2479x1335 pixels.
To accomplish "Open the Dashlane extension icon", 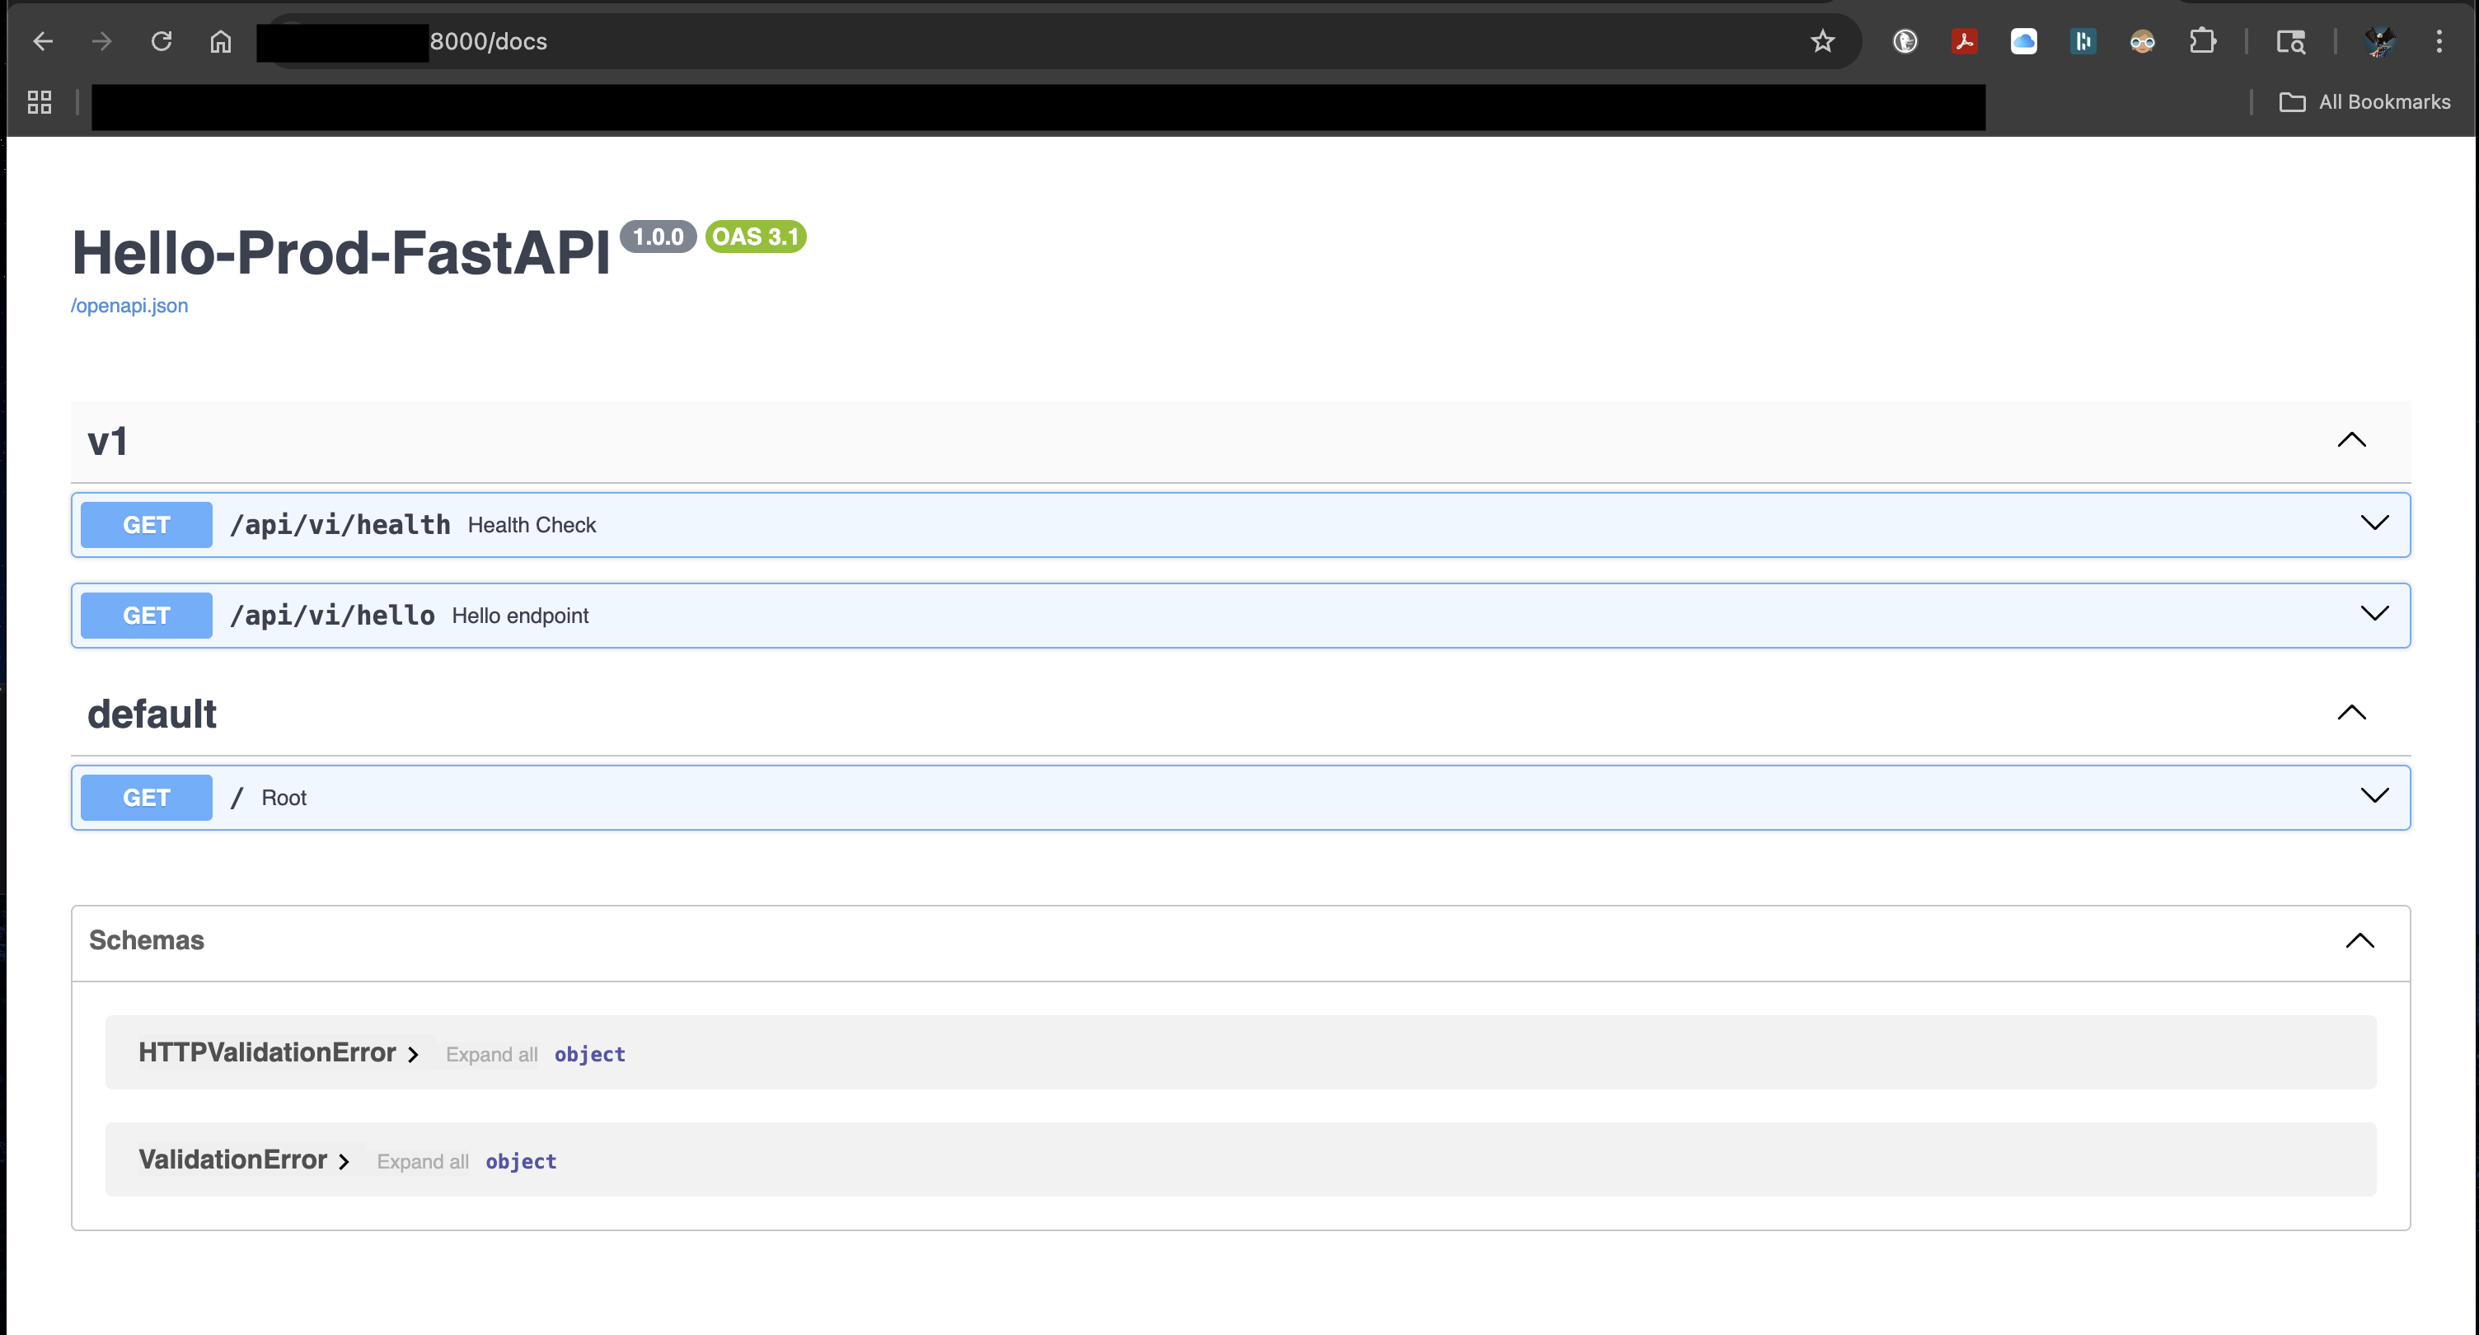I will [x=2083, y=41].
